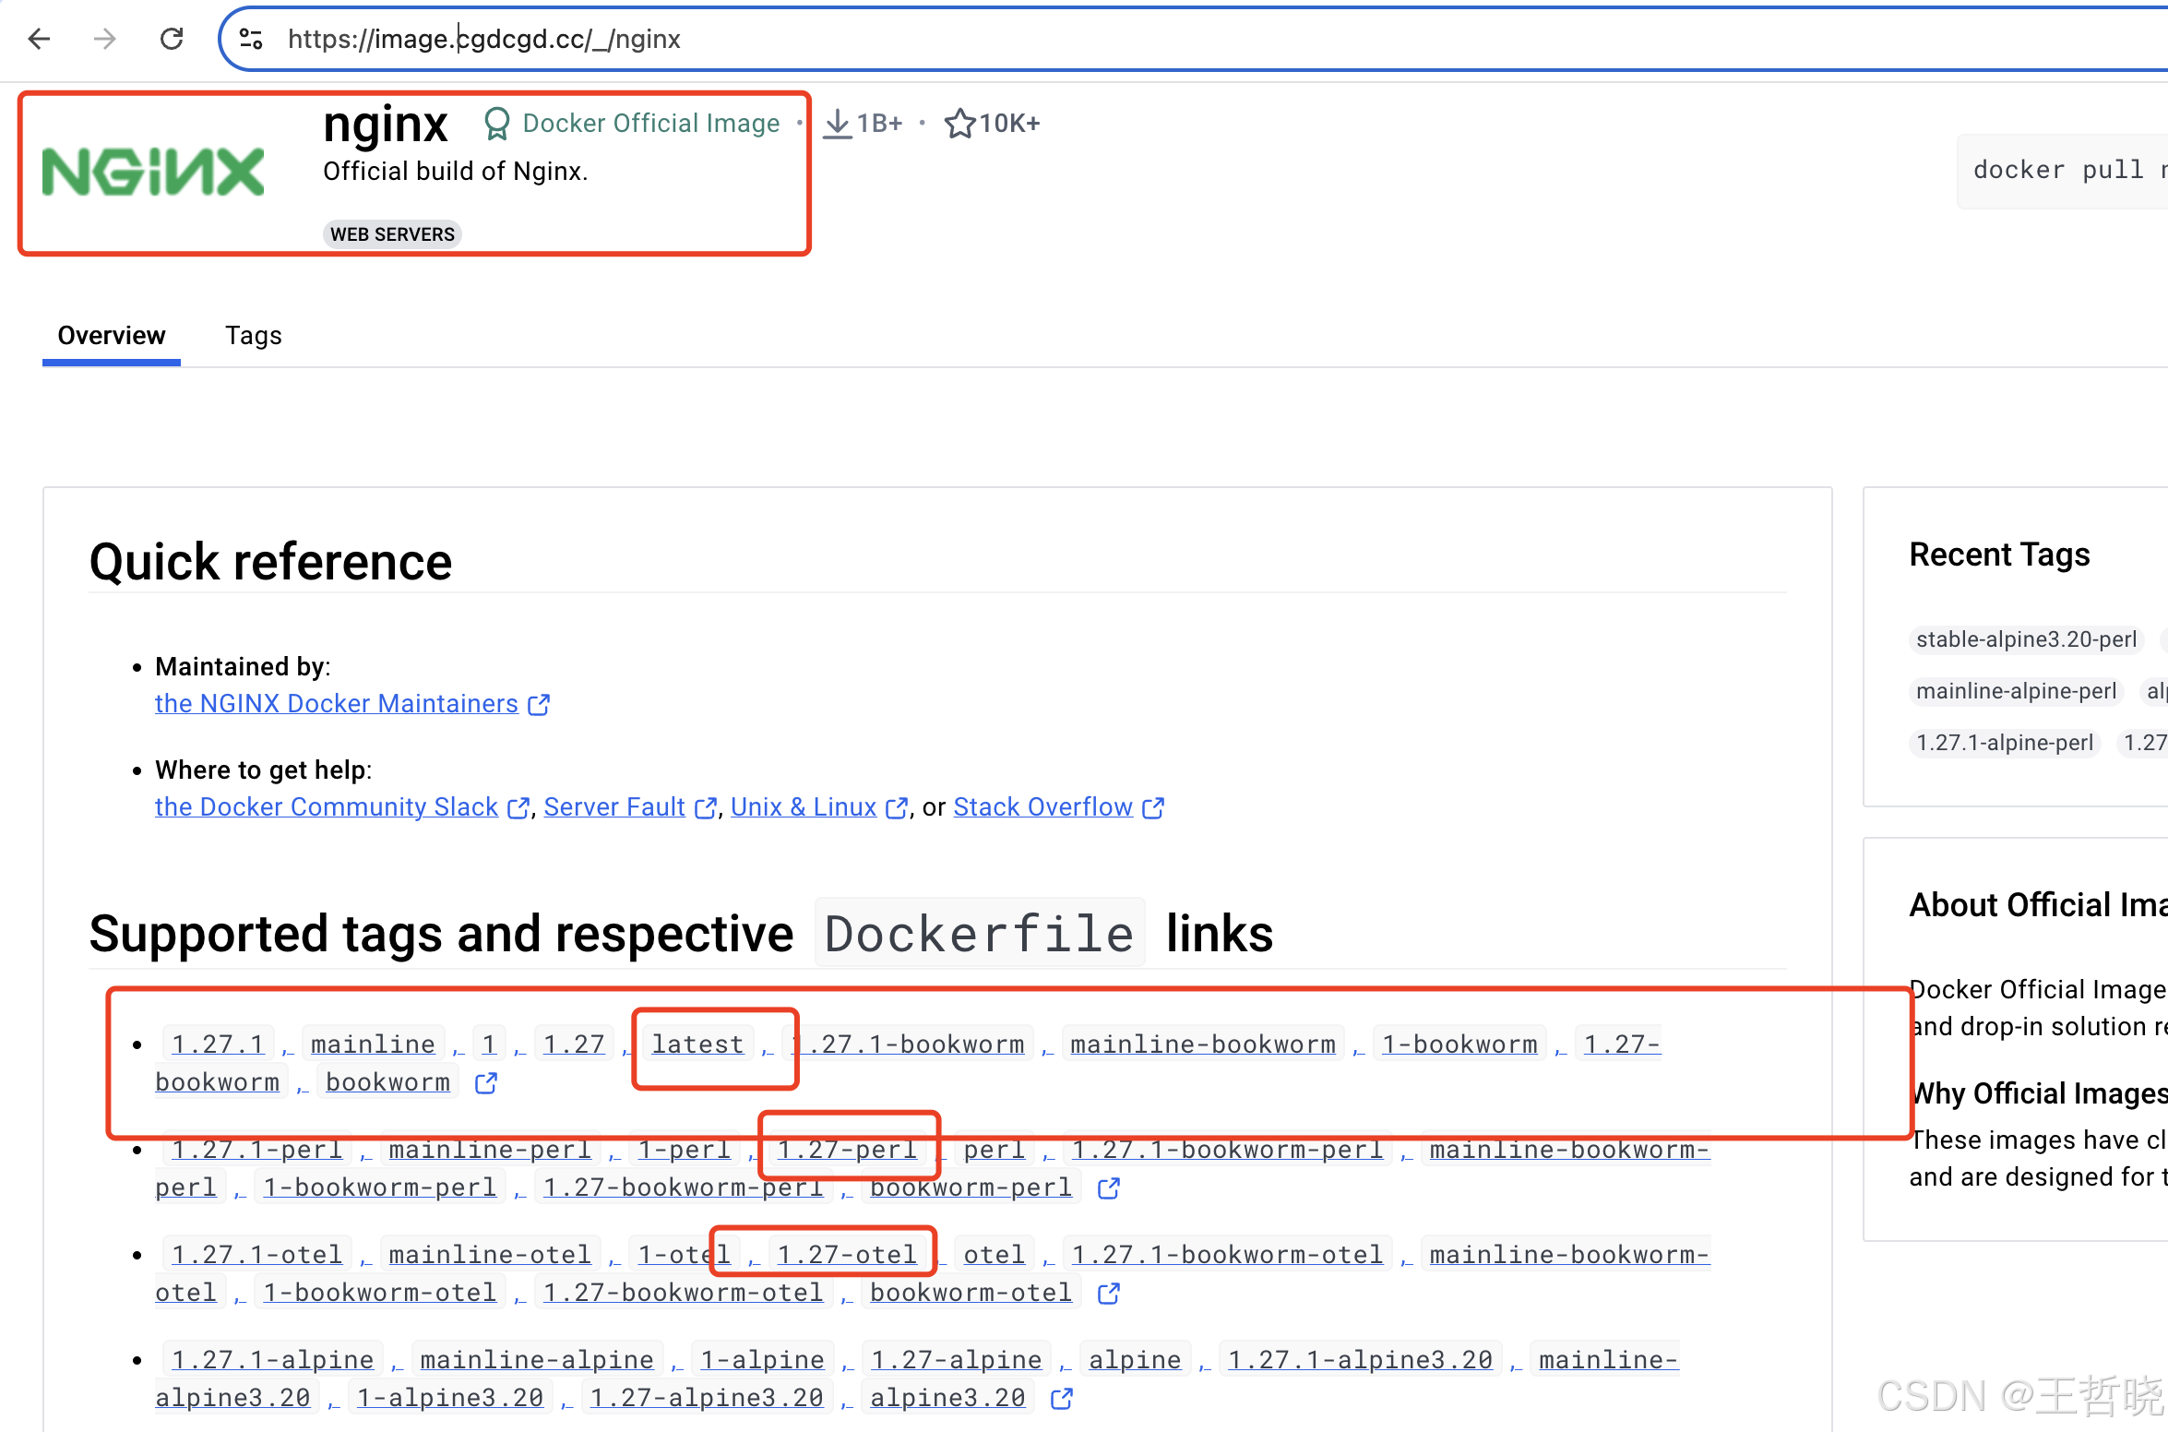Click the external icon after Docker Community Slack
Screen dimensions: 2168x1432
519,808
